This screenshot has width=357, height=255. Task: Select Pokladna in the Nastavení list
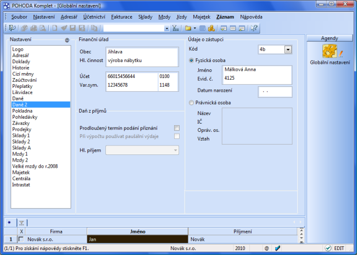point(41,111)
